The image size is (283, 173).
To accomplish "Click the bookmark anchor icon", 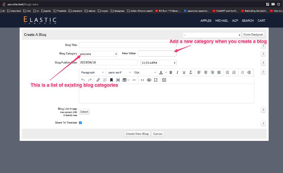I will coord(111,80).
